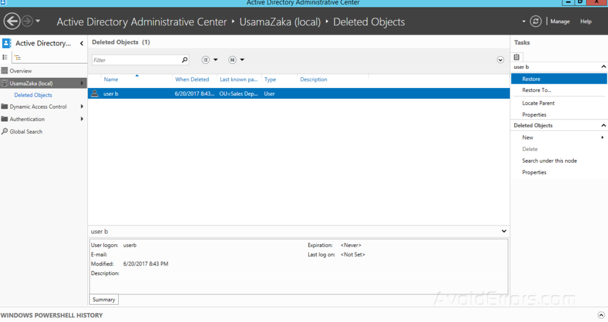Screen dimensions: 608x322
Task: Click the magnifier icon in Filter box
Action: pyautogui.click(x=184, y=60)
